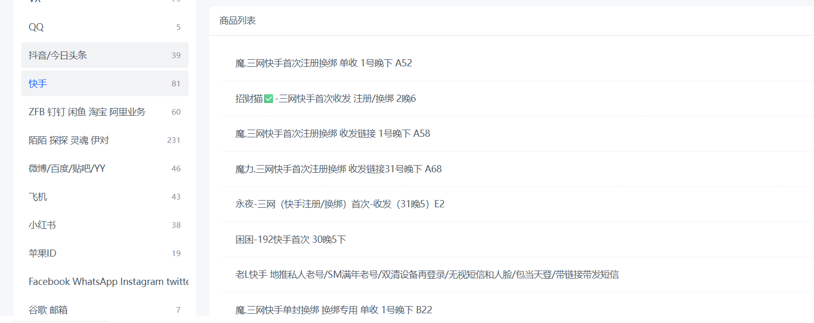Image resolution: width=814 pixels, height=323 pixels.
Task: Open product 魔.三网快手首次注册换绑 单收 A52
Action: (x=324, y=63)
